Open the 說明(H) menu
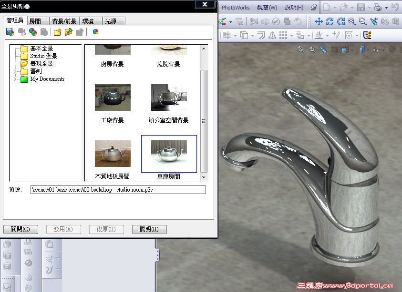The height and width of the screenshot is (292, 402). tap(294, 8)
